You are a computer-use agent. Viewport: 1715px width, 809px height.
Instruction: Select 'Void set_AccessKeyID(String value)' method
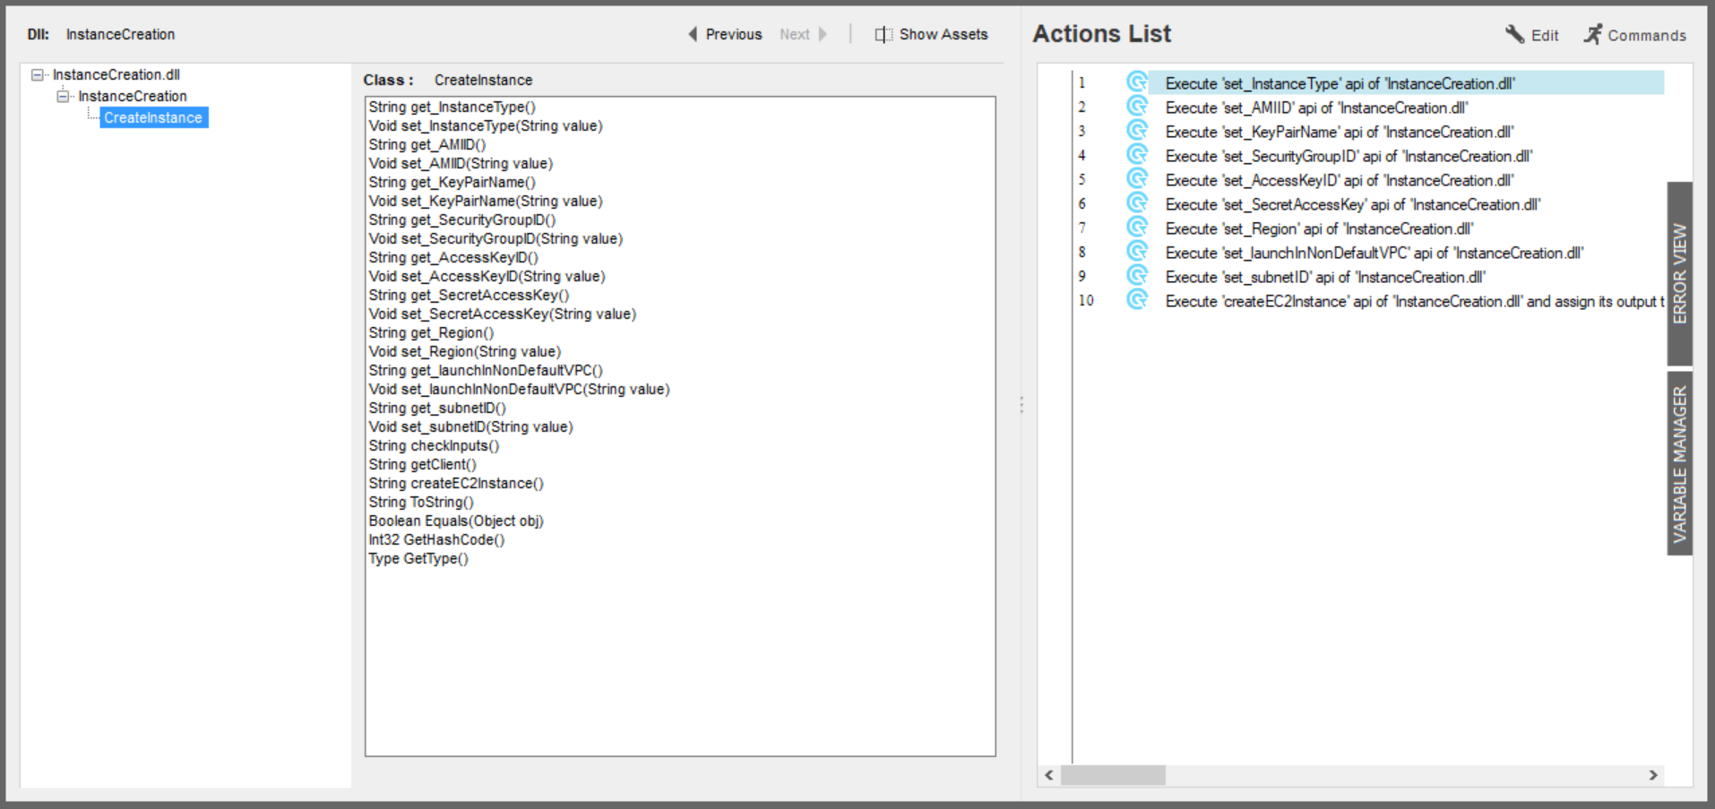[x=487, y=276]
